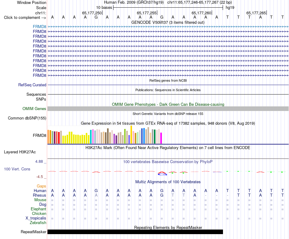
Task: Click the Gaps row label
Action: pos(41,186)
